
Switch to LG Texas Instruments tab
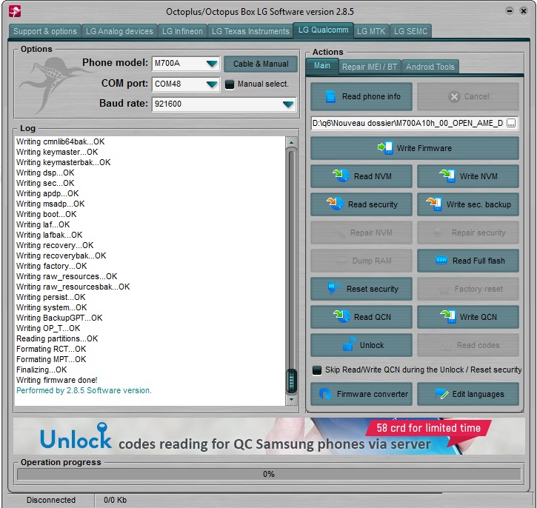tap(250, 31)
